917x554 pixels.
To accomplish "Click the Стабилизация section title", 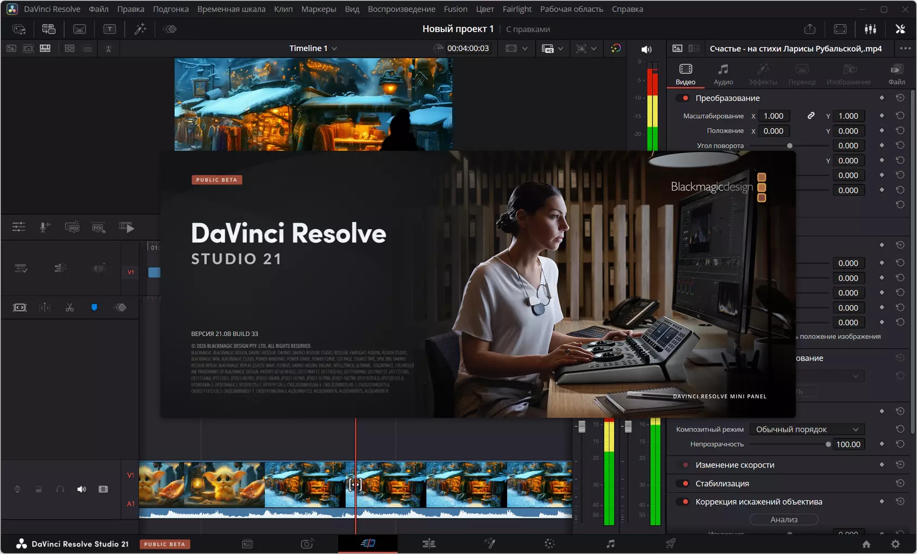I will coord(722,483).
